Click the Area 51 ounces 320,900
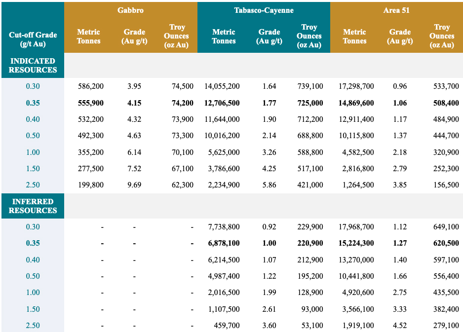 click(446, 152)
